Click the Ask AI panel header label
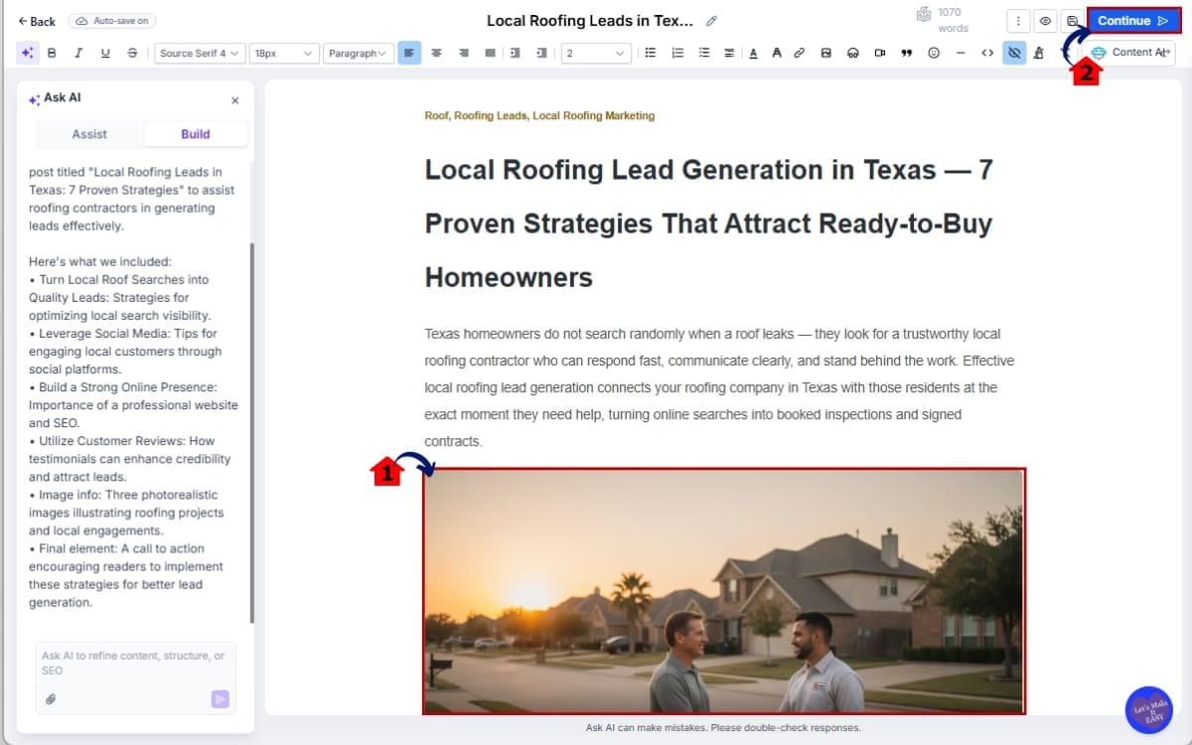This screenshot has height=745, width=1192. pos(56,98)
